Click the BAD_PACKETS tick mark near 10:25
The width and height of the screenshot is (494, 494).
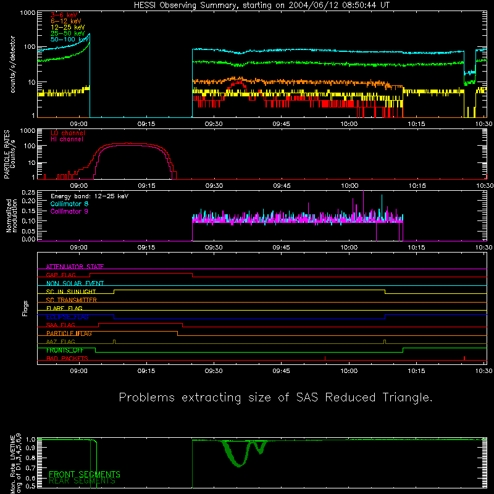[x=464, y=358]
